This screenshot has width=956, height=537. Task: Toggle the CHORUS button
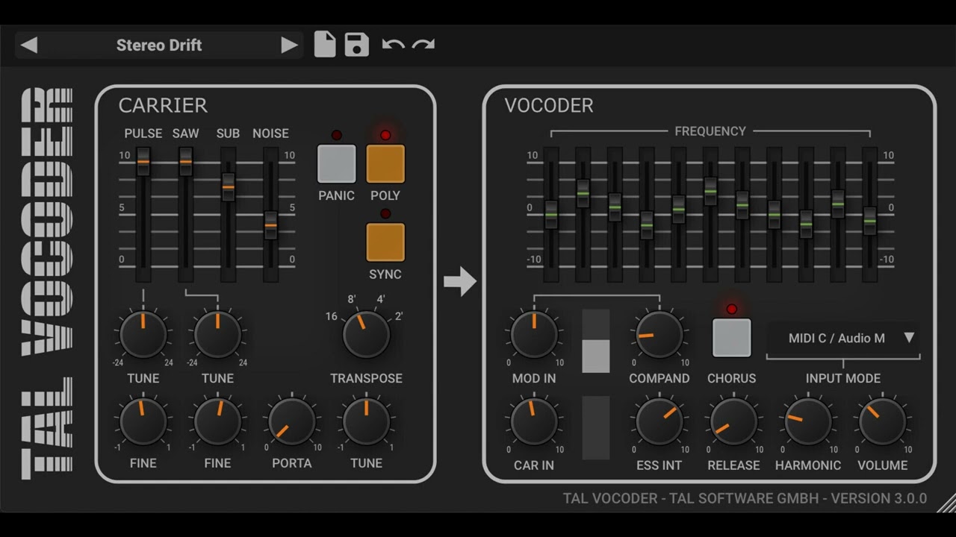(x=732, y=338)
